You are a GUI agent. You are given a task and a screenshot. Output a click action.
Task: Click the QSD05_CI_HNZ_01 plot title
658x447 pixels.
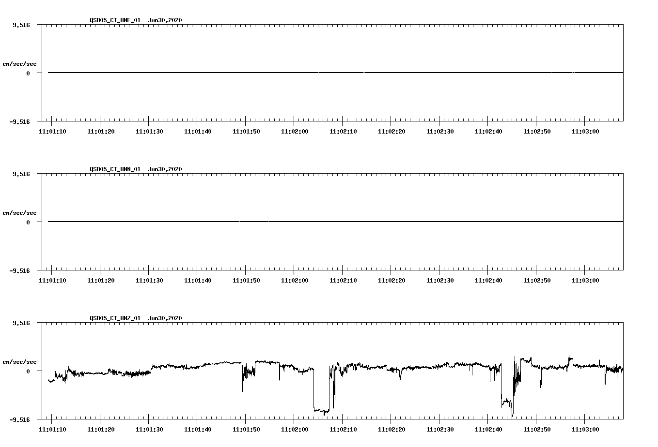click(115, 318)
